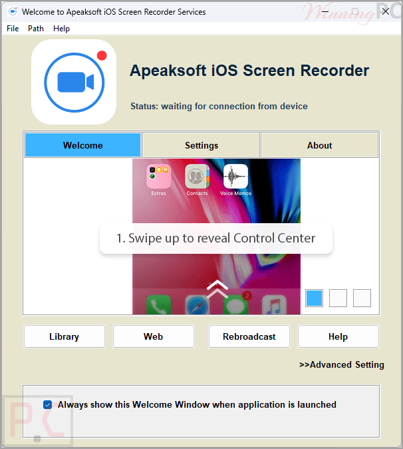Screen dimensions: 403x449
Task: Switch to the Settings tab
Action: coord(201,145)
